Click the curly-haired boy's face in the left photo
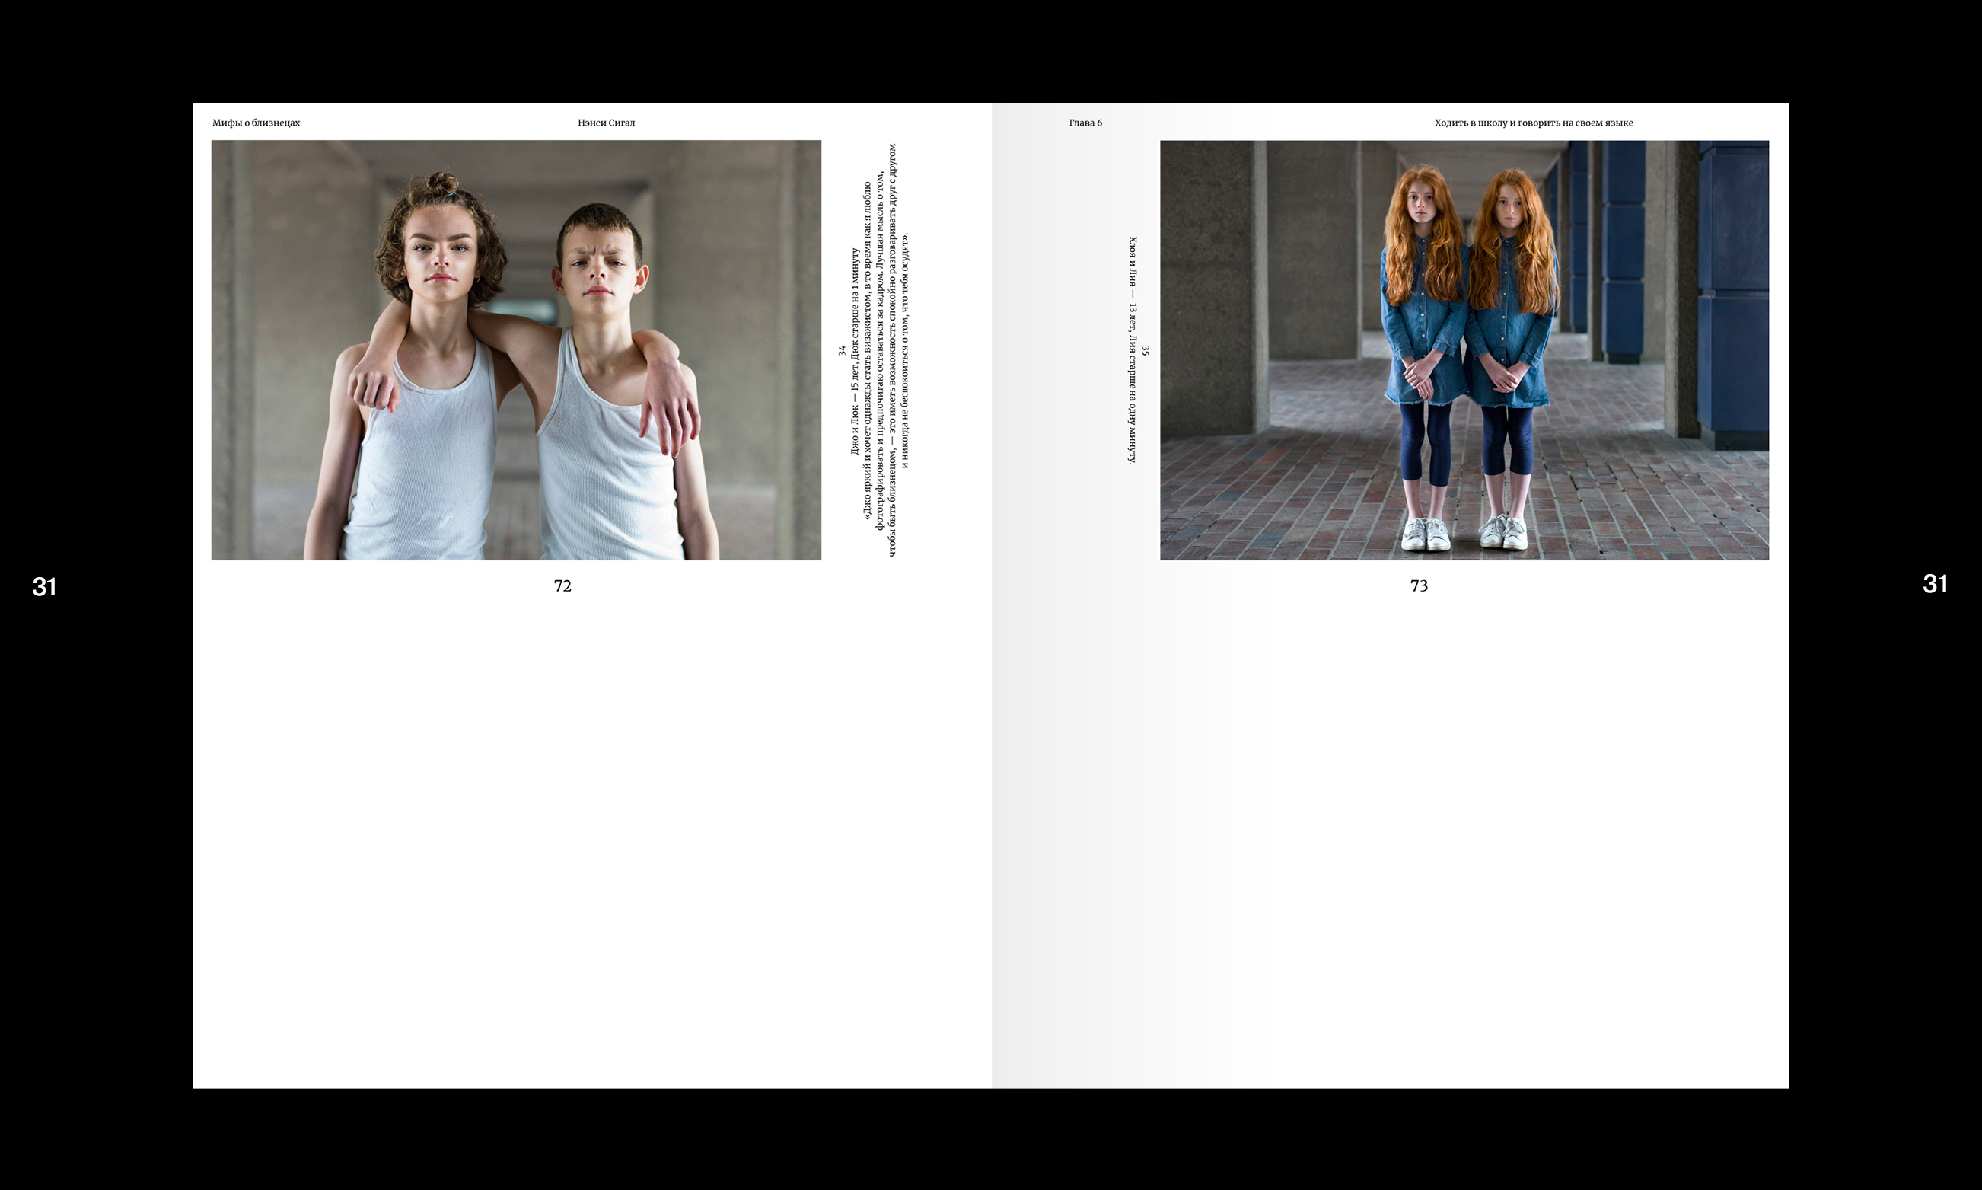The image size is (1982, 1190). [441, 257]
